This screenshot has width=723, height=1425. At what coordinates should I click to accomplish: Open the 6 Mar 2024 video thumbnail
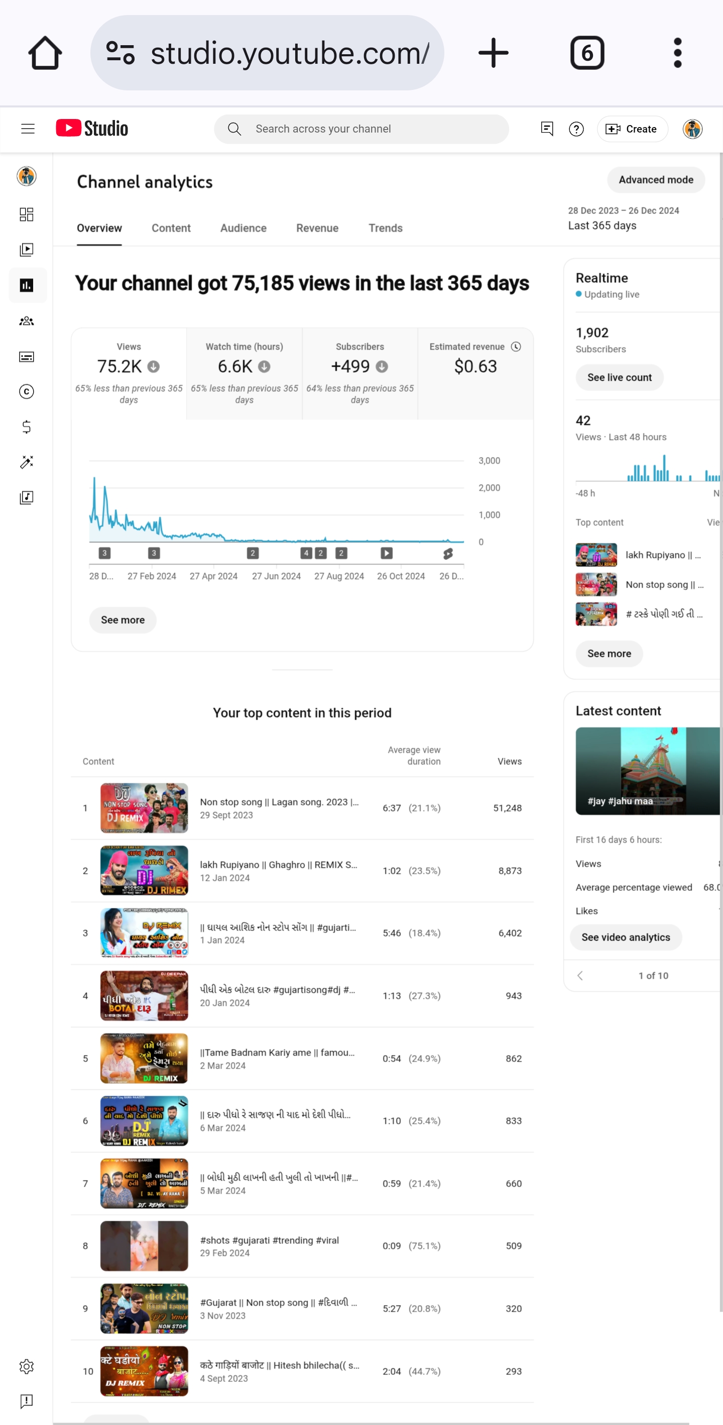144,1121
